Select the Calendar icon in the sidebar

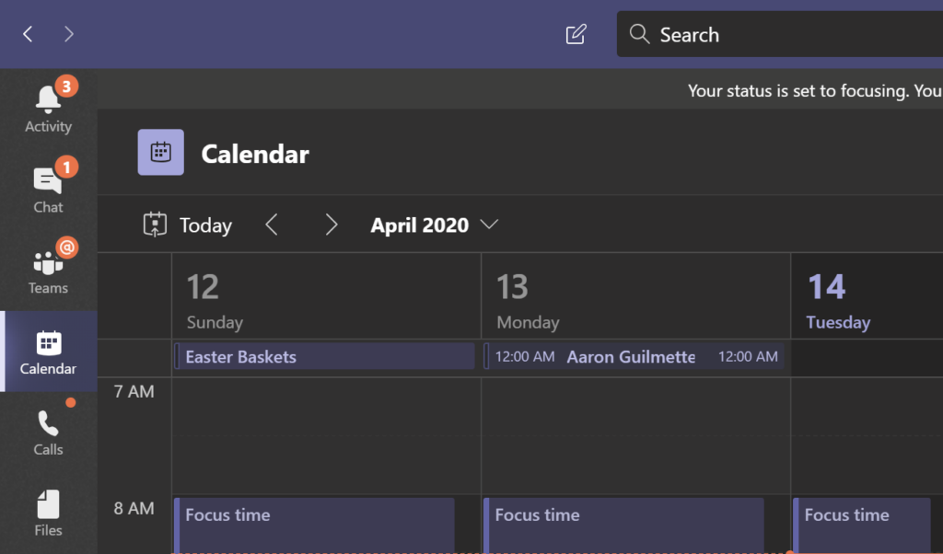point(47,348)
